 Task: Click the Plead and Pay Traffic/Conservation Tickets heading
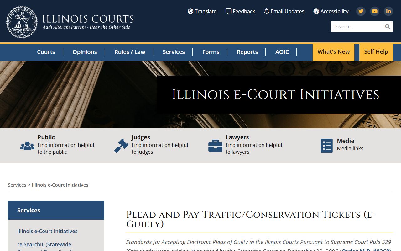pos(251,219)
